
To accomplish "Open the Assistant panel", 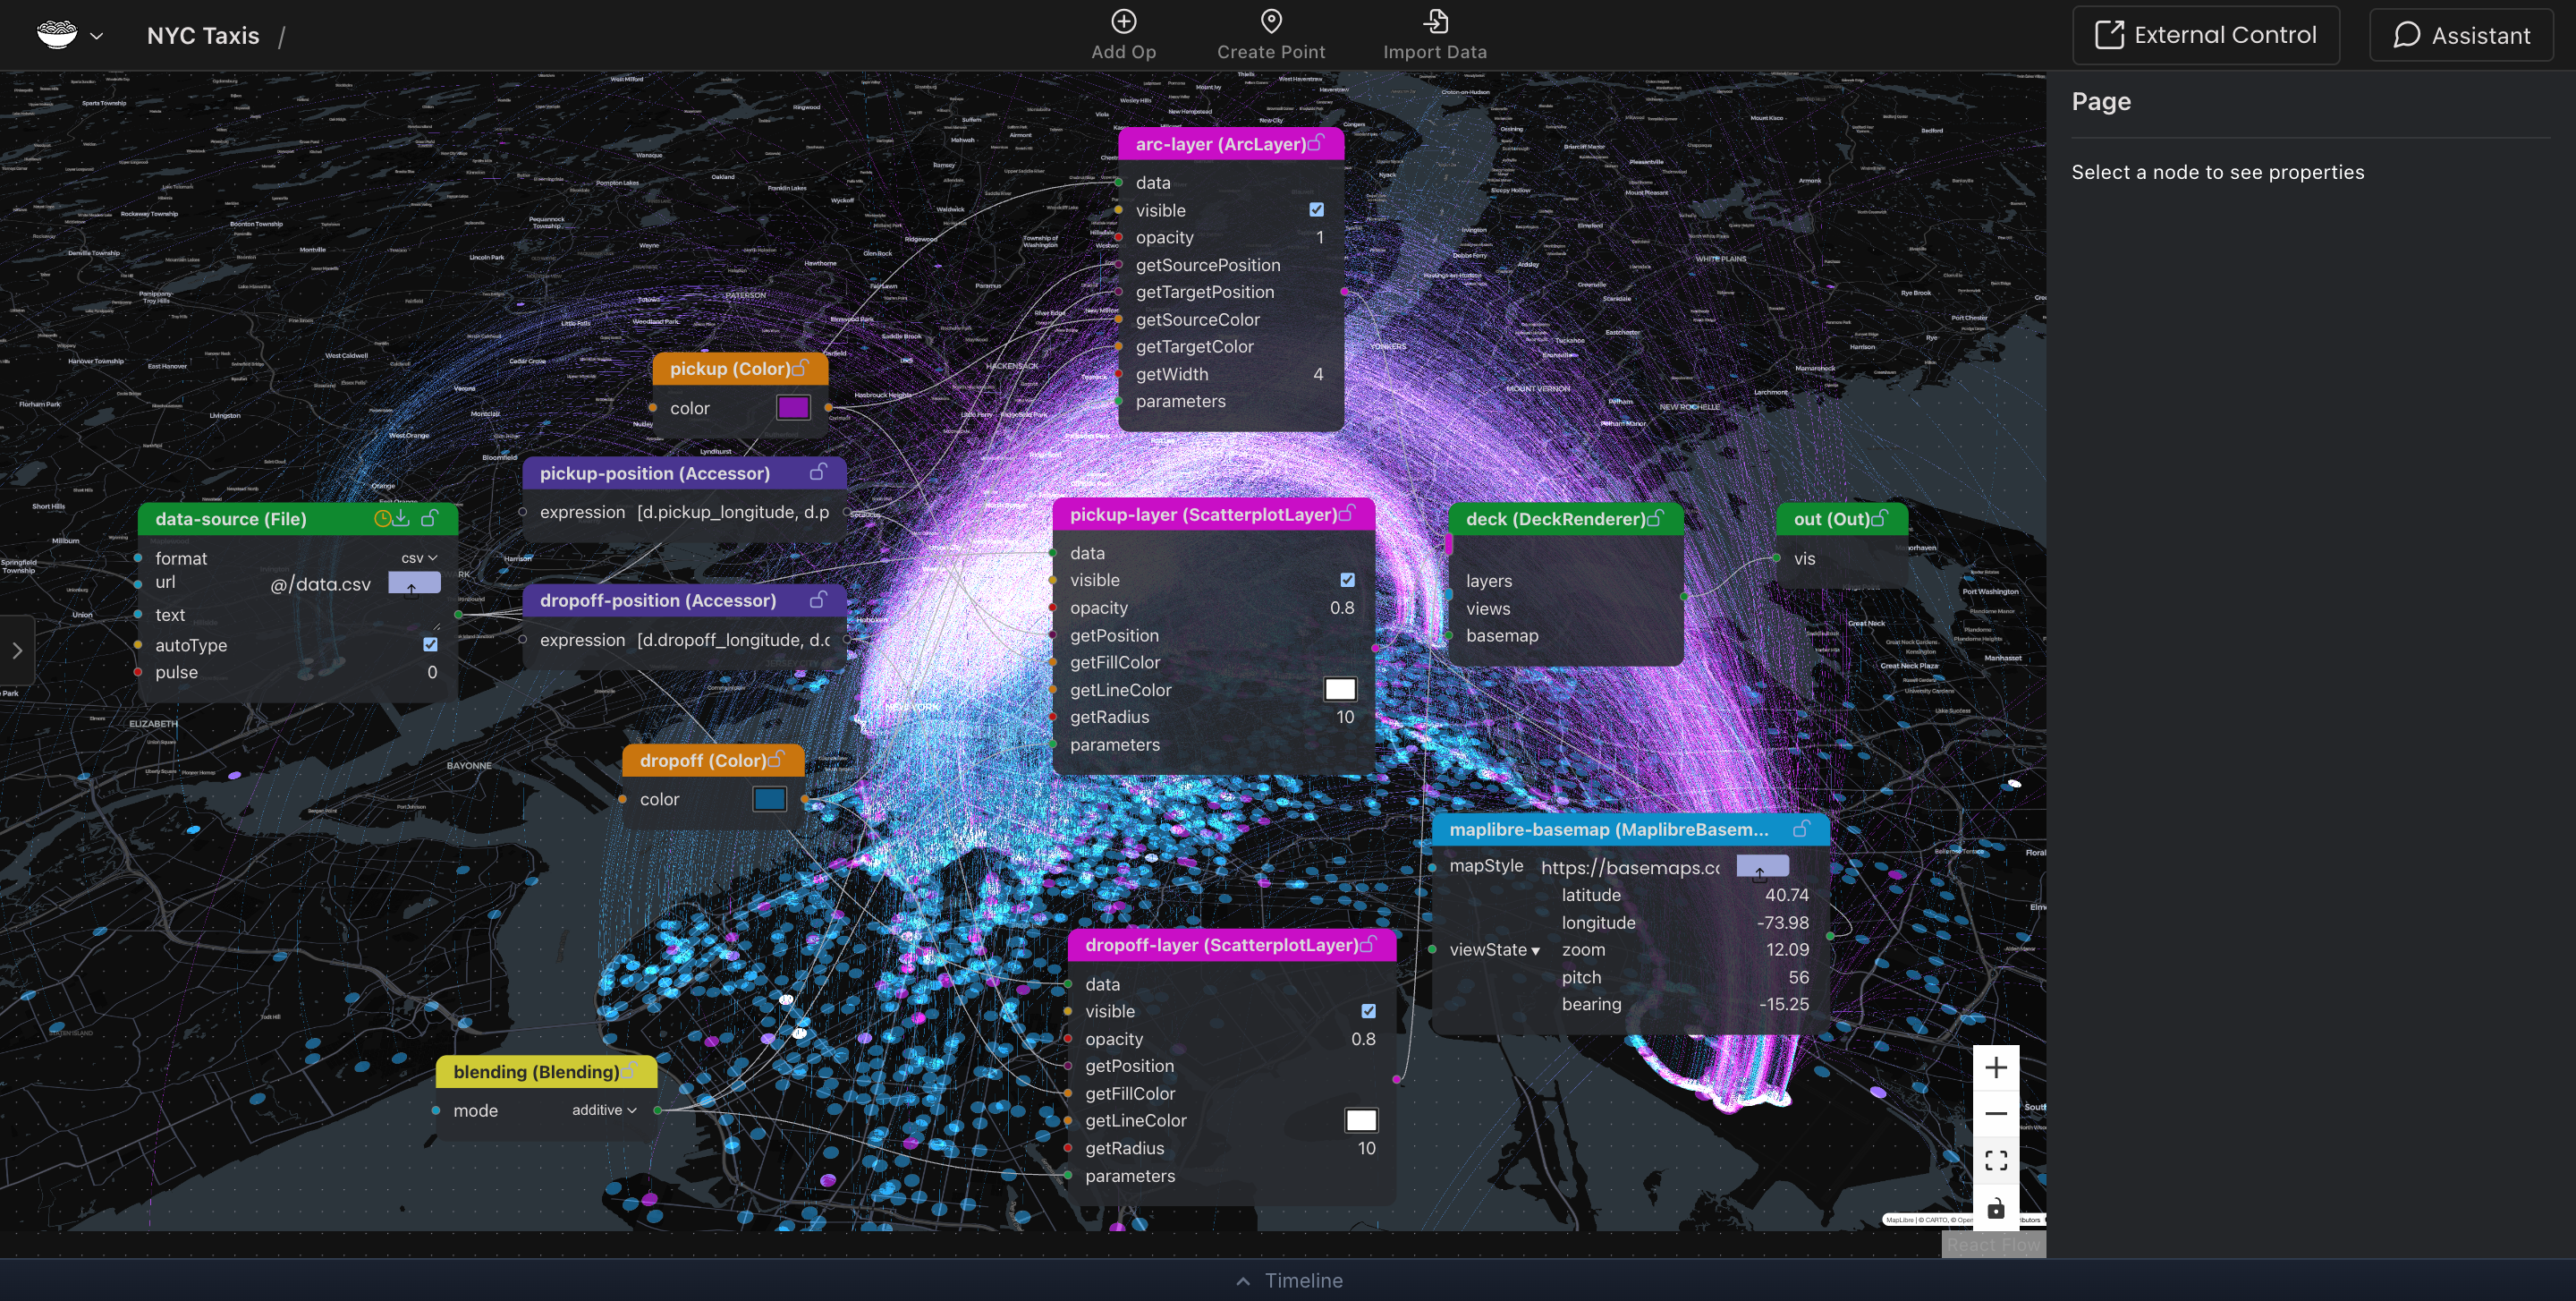I will pos(2461,35).
